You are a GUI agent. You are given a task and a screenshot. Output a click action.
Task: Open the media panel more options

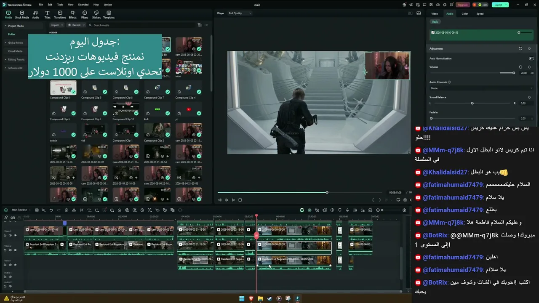pyautogui.click(x=206, y=25)
